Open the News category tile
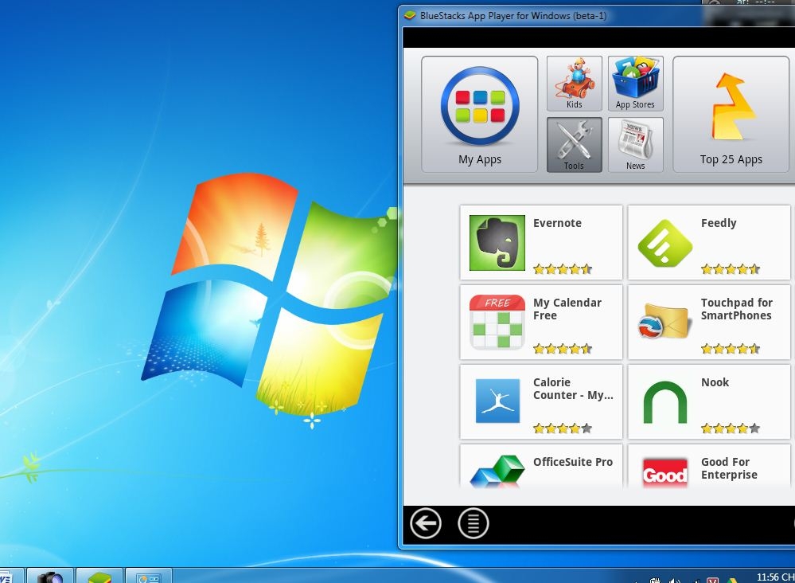Screen dimensions: 795x583 (635, 145)
